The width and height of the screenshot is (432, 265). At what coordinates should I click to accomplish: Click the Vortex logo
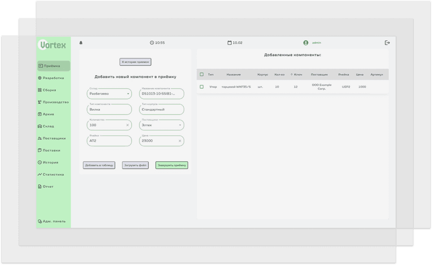[53, 45]
